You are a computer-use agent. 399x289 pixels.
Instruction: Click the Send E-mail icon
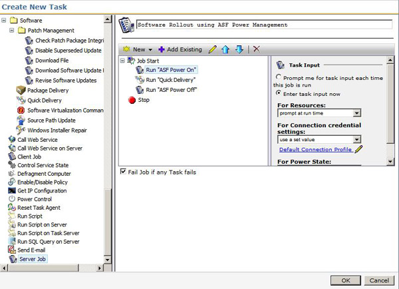click(12, 250)
